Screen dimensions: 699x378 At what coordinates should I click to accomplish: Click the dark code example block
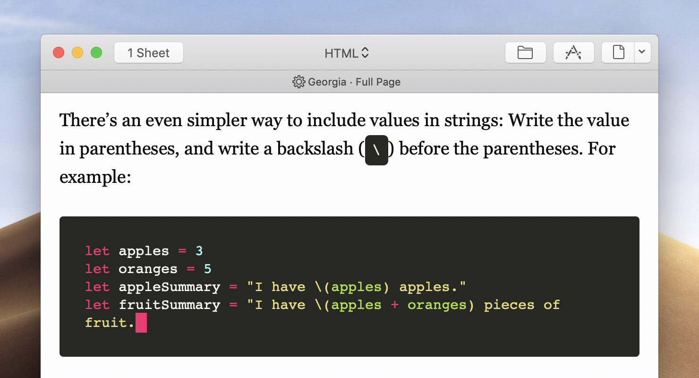pos(349,286)
